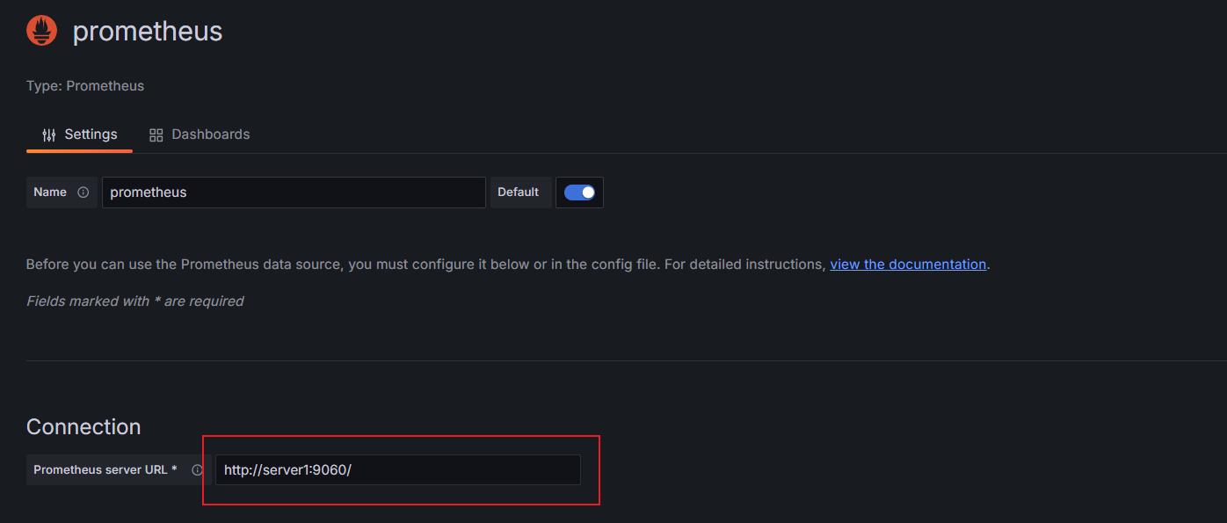Click the 'Fields marked with * are required' note
Viewport: 1227px width, 523px height.
134,301
